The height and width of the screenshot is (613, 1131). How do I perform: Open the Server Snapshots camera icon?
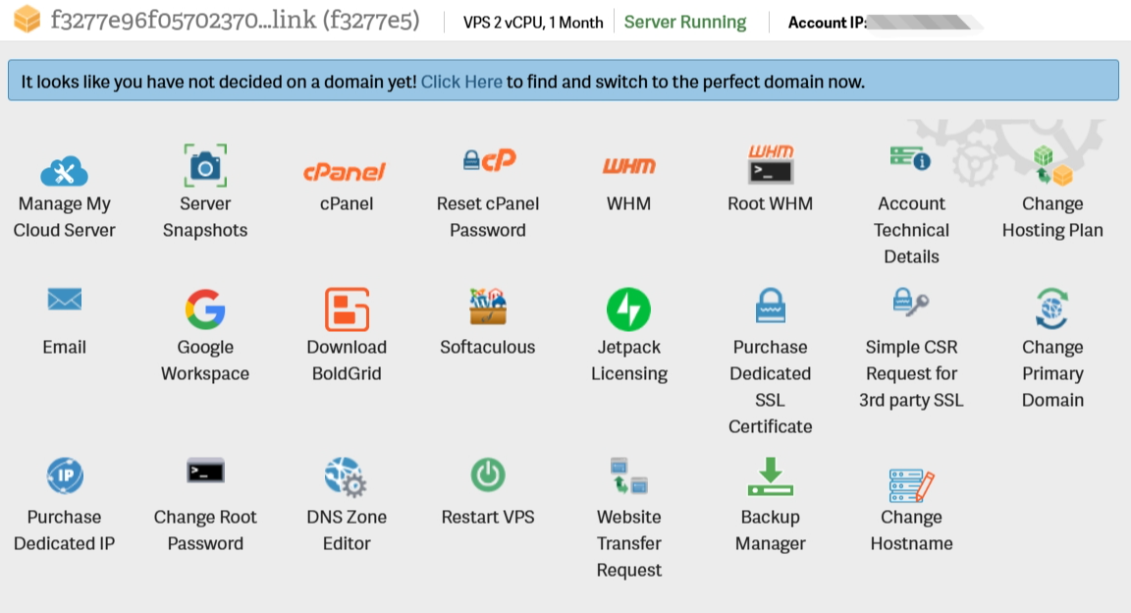click(205, 165)
